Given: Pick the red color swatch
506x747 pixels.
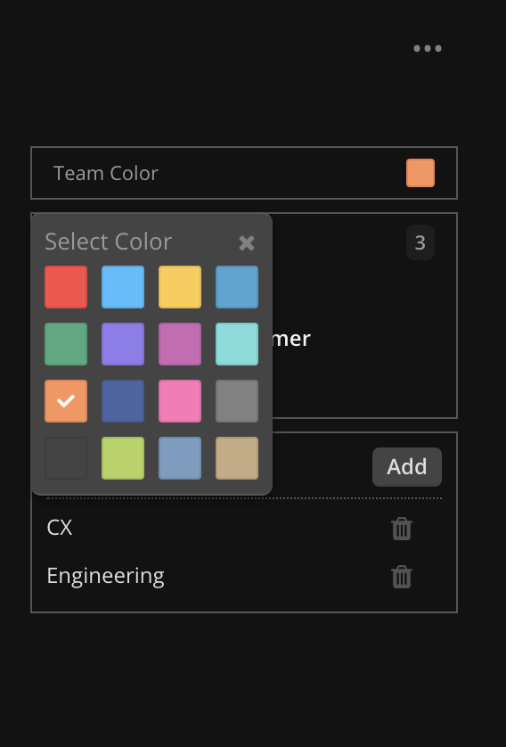Looking at the screenshot, I should click(66, 287).
